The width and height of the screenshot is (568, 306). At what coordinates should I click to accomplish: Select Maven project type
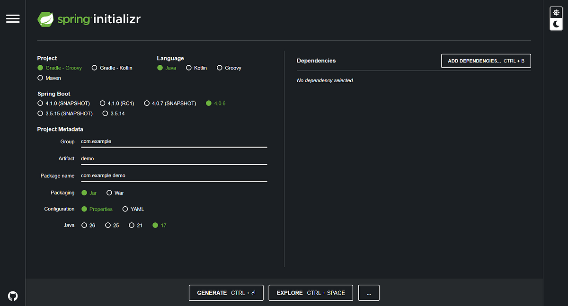49,78
